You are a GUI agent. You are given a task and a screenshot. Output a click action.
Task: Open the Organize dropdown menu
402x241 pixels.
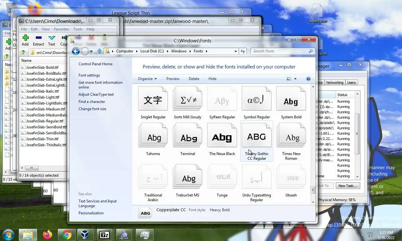coord(147,79)
